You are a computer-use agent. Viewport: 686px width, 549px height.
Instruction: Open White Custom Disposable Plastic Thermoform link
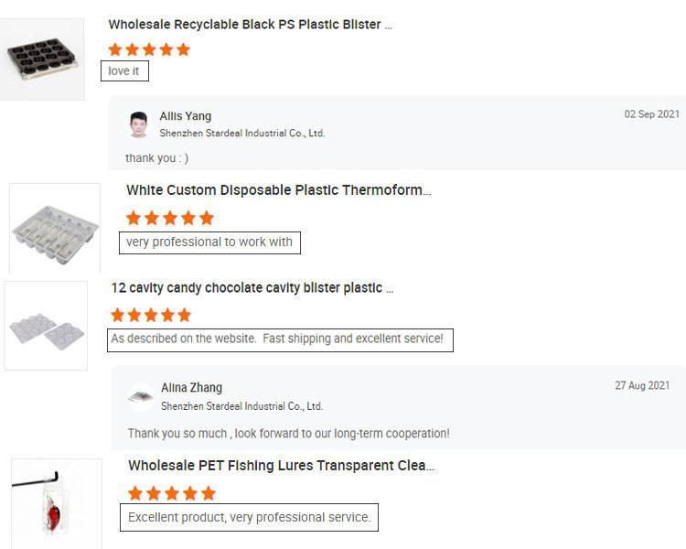(278, 190)
